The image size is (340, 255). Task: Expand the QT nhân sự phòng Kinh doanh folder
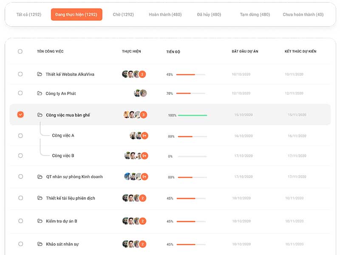(40, 177)
